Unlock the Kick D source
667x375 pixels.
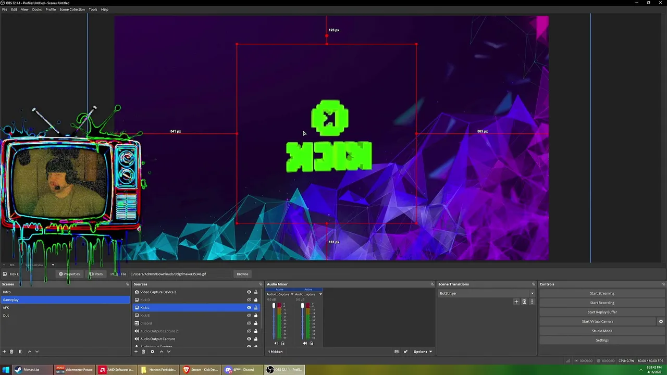click(255, 300)
